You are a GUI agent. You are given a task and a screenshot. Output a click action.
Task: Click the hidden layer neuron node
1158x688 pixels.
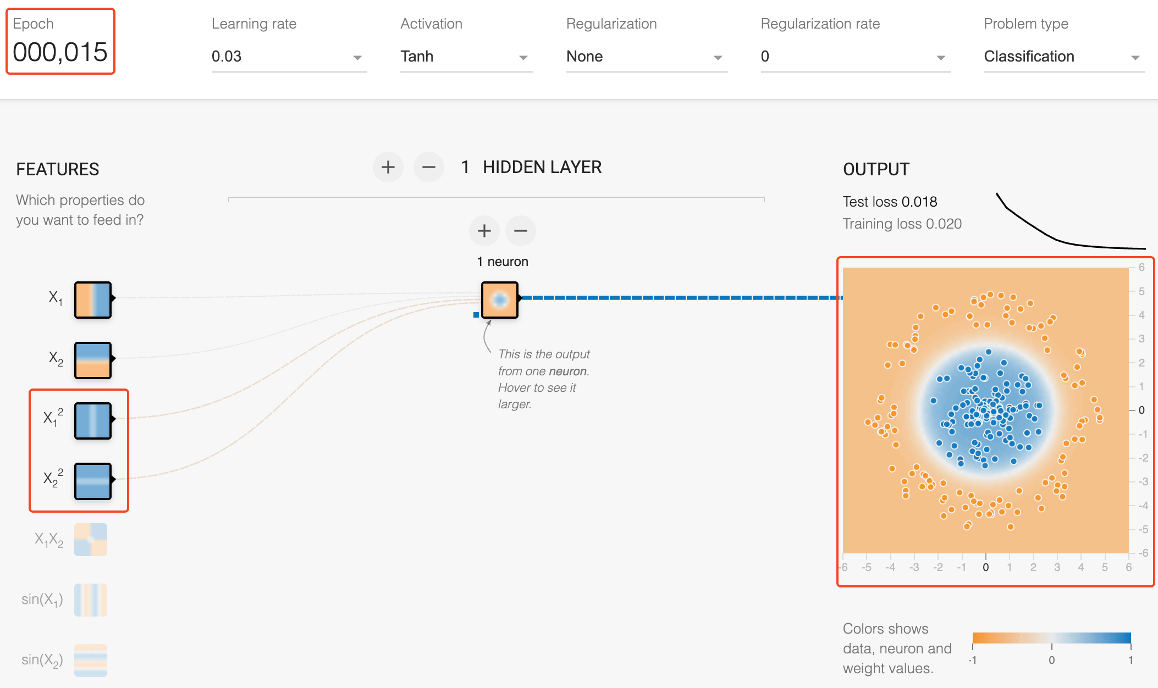[499, 300]
